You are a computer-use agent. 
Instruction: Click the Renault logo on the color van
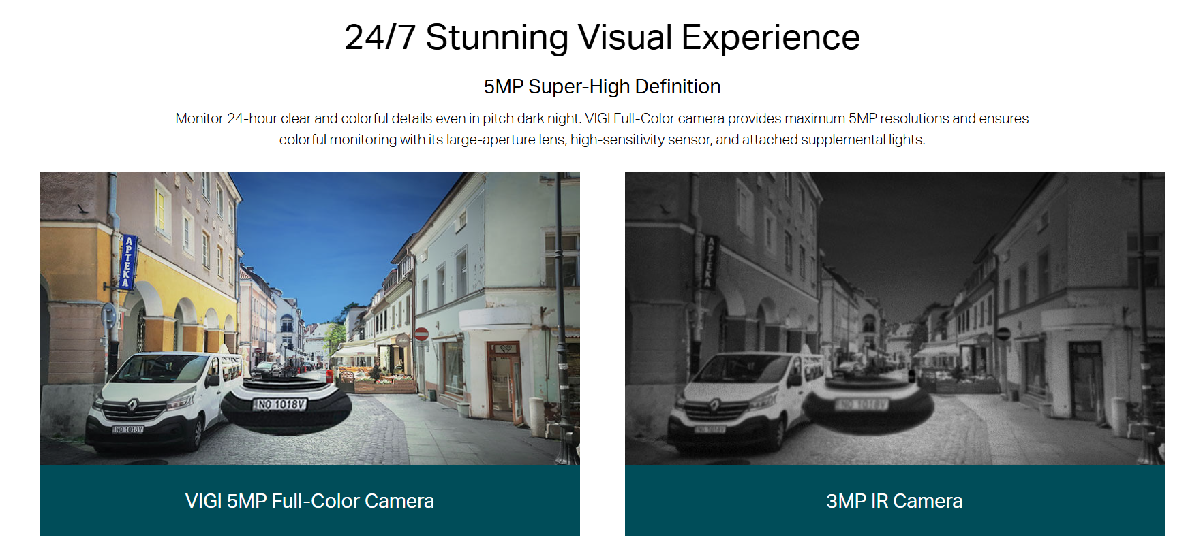(x=132, y=405)
